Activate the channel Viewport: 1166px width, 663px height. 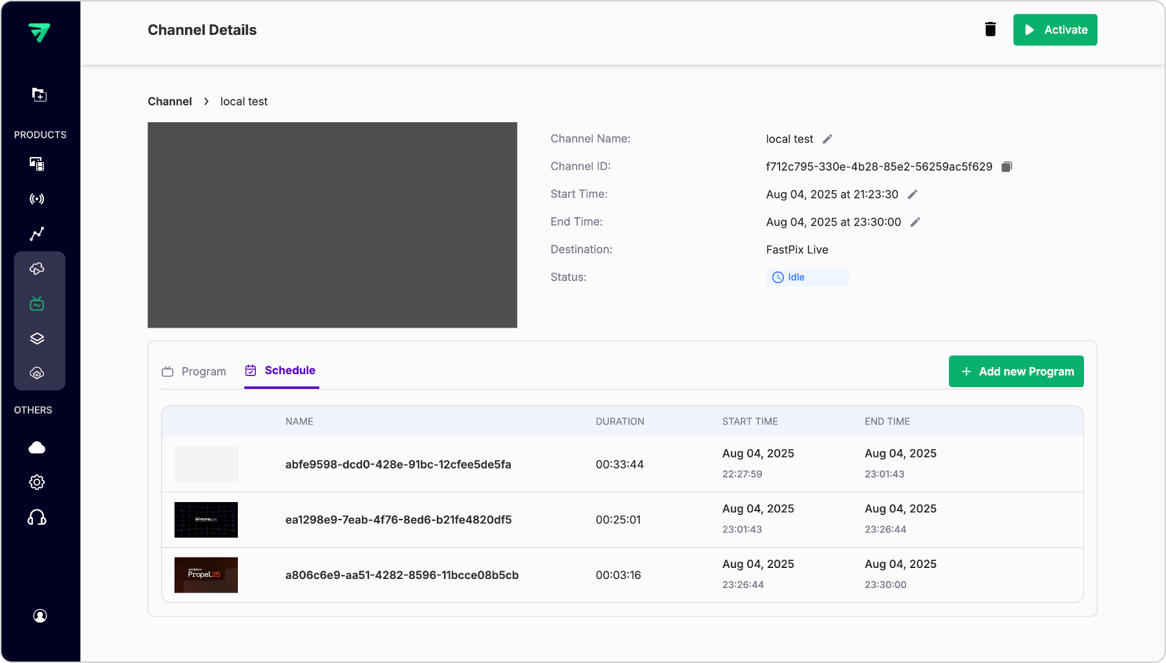click(x=1055, y=30)
